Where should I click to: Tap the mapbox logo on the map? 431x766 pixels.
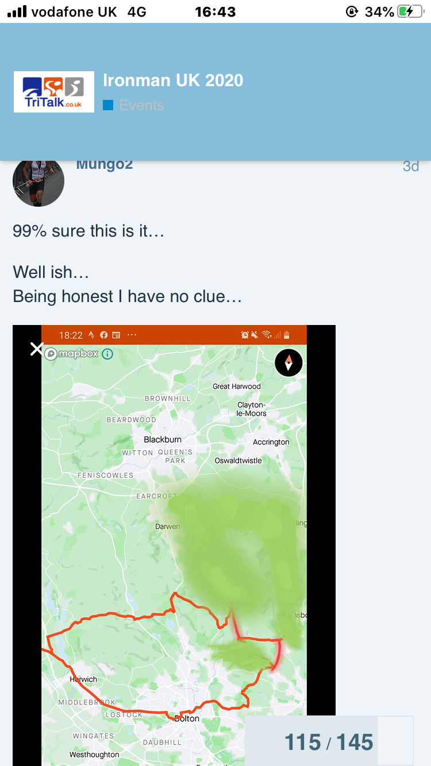[71, 354]
